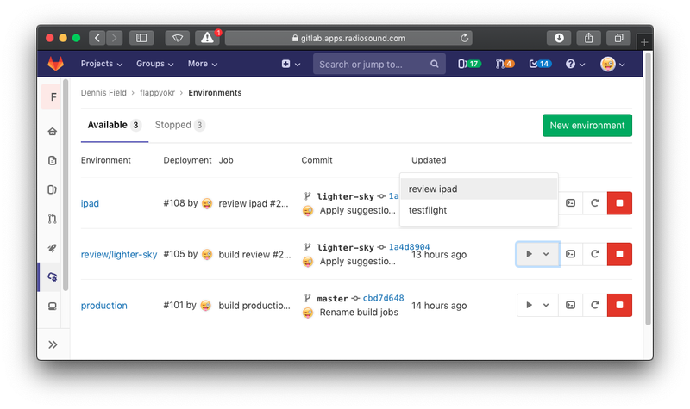The width and height of the screenshot is (690, 409).
Task: Open the plus create-new dropdown
Action: click(291, 64)
